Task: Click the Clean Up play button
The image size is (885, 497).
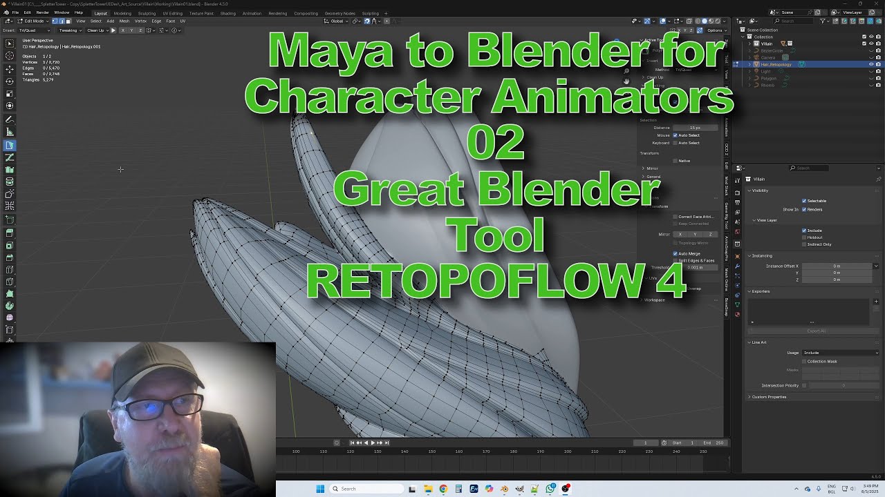Action: point(113,30)
